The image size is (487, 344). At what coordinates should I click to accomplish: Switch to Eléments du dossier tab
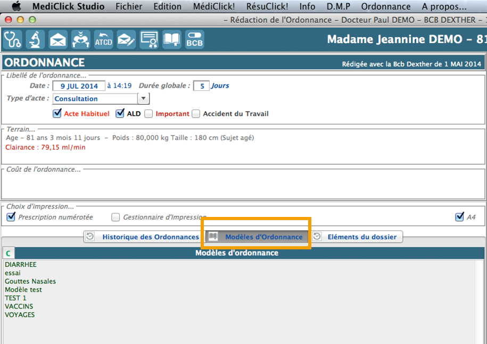[x=357, y=237]
